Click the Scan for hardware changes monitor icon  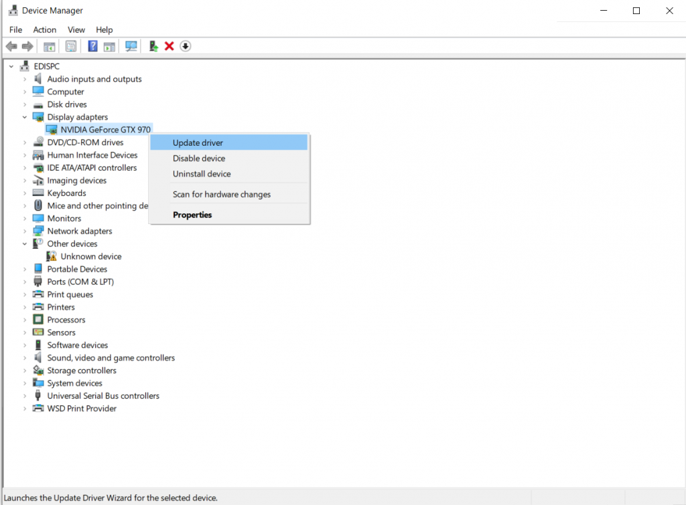[x=131, y=46]
